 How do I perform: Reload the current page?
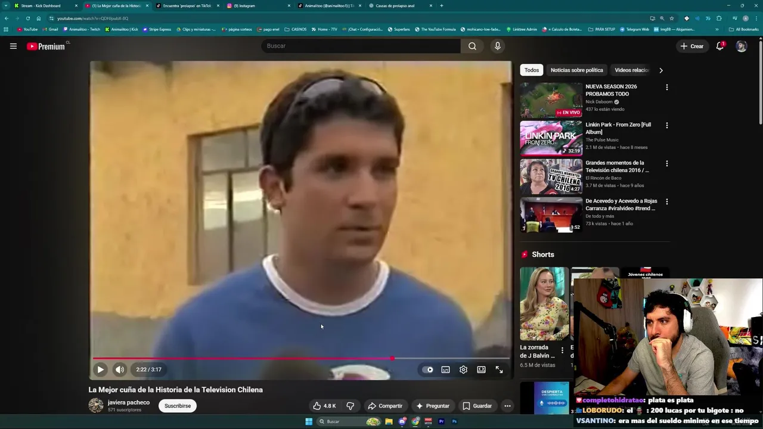27,18
